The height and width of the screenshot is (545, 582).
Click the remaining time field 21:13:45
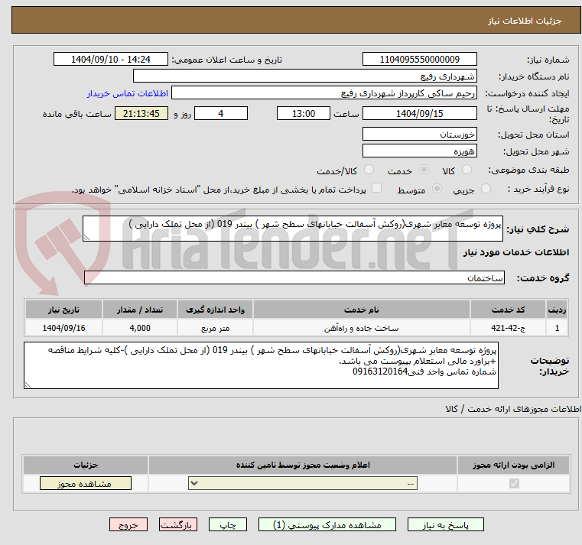[x=141, y=114]
